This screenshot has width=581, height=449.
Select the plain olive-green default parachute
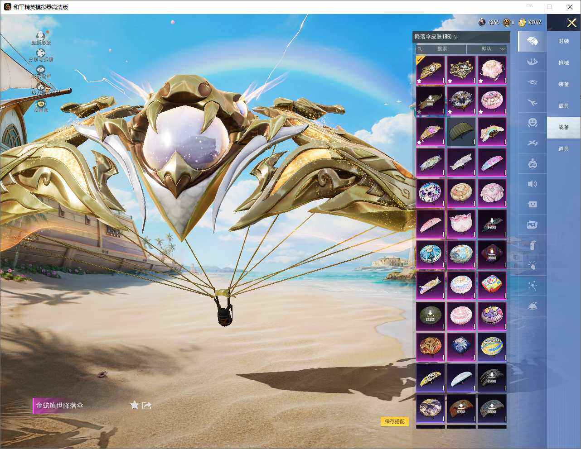coord(461,132)
